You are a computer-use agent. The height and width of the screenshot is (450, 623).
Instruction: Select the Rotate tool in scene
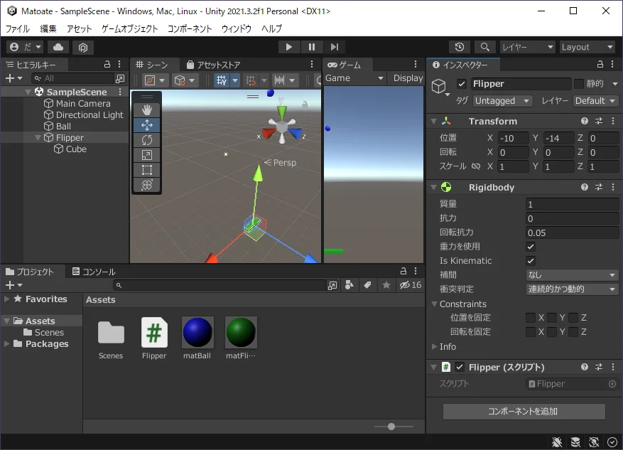pyautogui.click(x=147, y=140)
